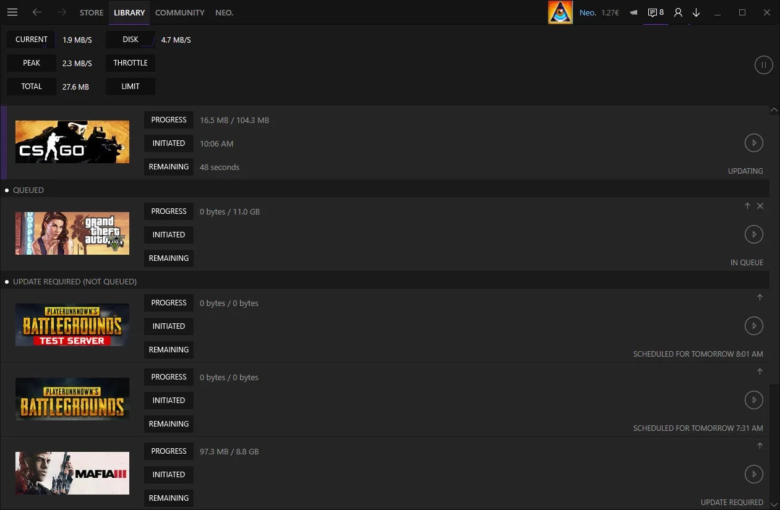The height and width of the screenshot is (510, 780).
Task: Click the announcements megaphone icon
Action: pyautogui.click(x=633, y=12)
